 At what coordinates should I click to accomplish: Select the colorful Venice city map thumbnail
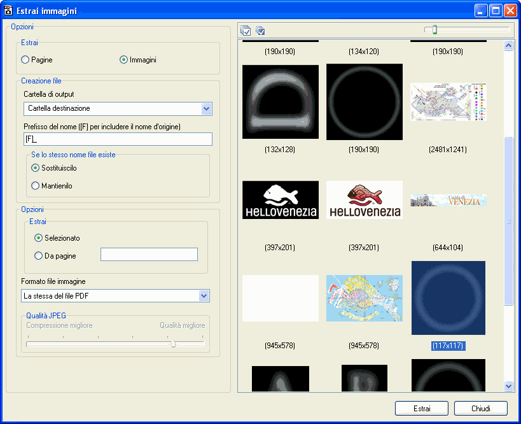tap(365, 298)
